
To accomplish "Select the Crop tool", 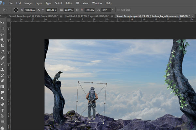I will coord(3,45).
